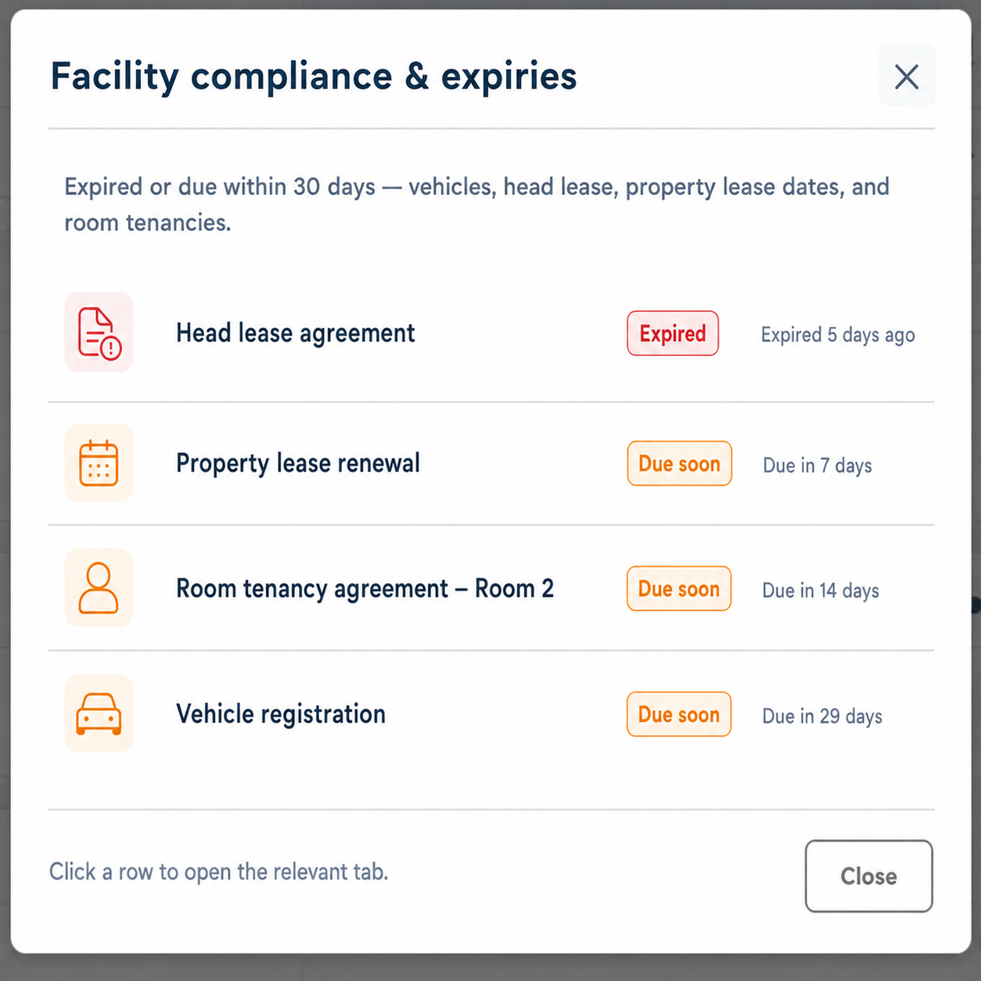
Task: Click the 'Due in 29 days' text
Action: (x=822, y=716)
